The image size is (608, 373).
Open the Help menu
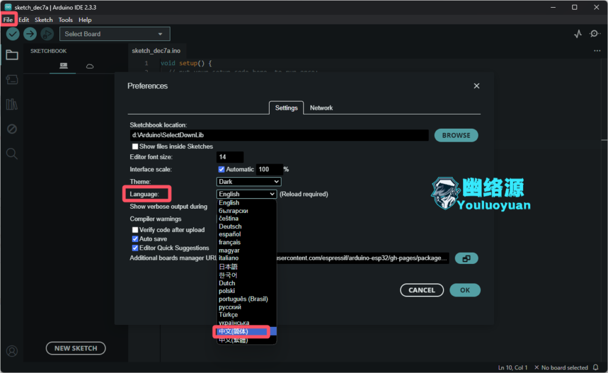pos(85,20)
